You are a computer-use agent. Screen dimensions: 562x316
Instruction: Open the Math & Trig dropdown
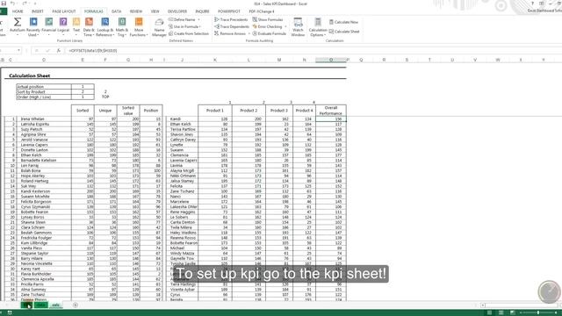pyautogui.click(x=122, y=27)
